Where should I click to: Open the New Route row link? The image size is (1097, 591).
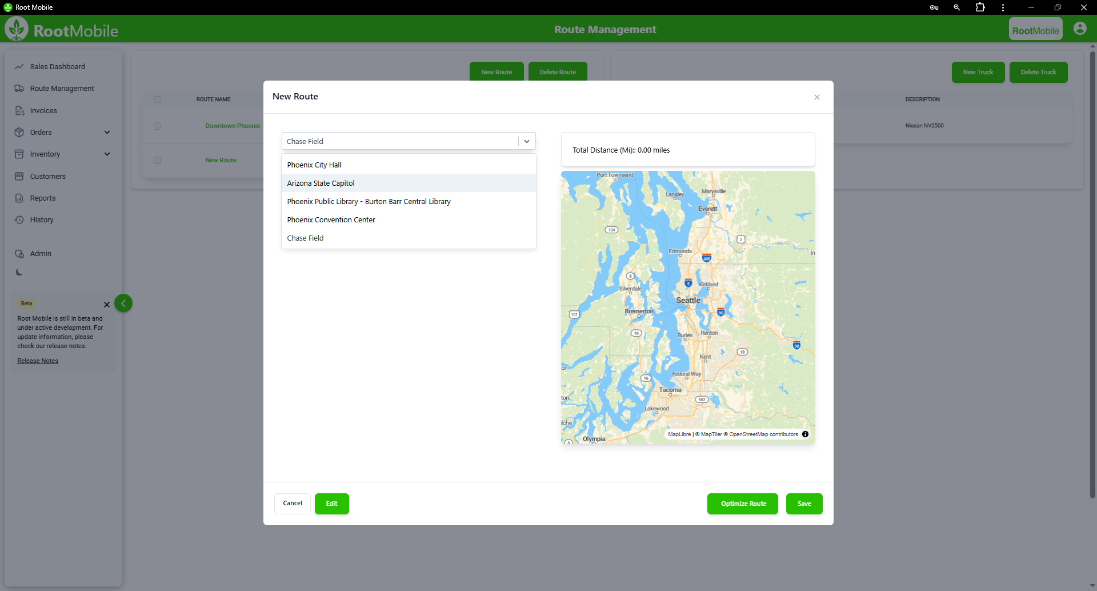[x=221, y=161]
